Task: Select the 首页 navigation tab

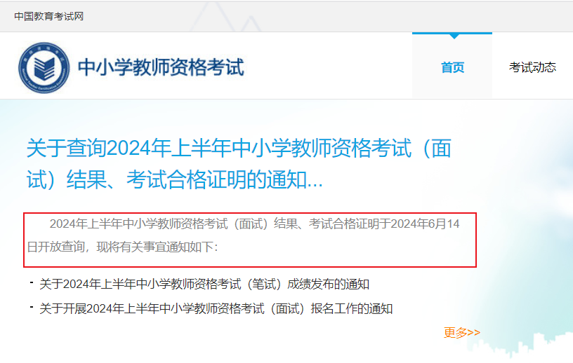Action: (452, 67)
